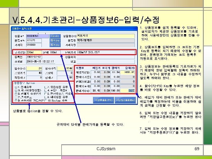Image resolution: width=212 pixels, height=159 pixels.
Task: Click 판매2(비교) row 판매가 cell
Action: tap(115, 82)
